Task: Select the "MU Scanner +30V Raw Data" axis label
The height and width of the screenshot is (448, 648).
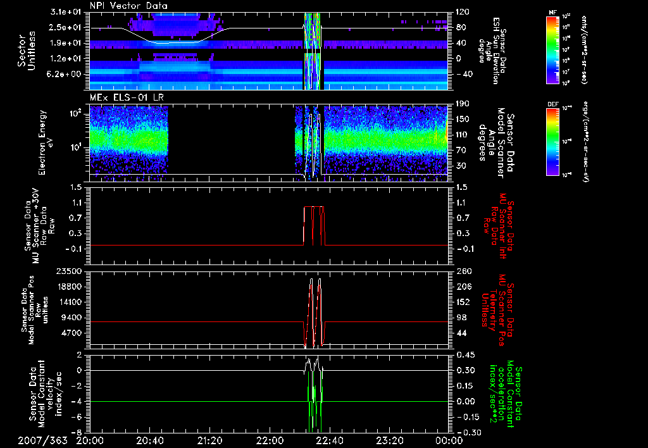Action: pos(39,226)
